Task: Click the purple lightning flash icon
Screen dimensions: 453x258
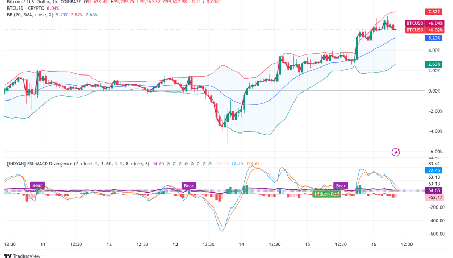Action: click(396, 152)
